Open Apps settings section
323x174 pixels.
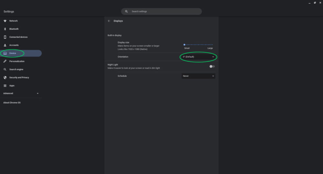(x=12, y=86)
